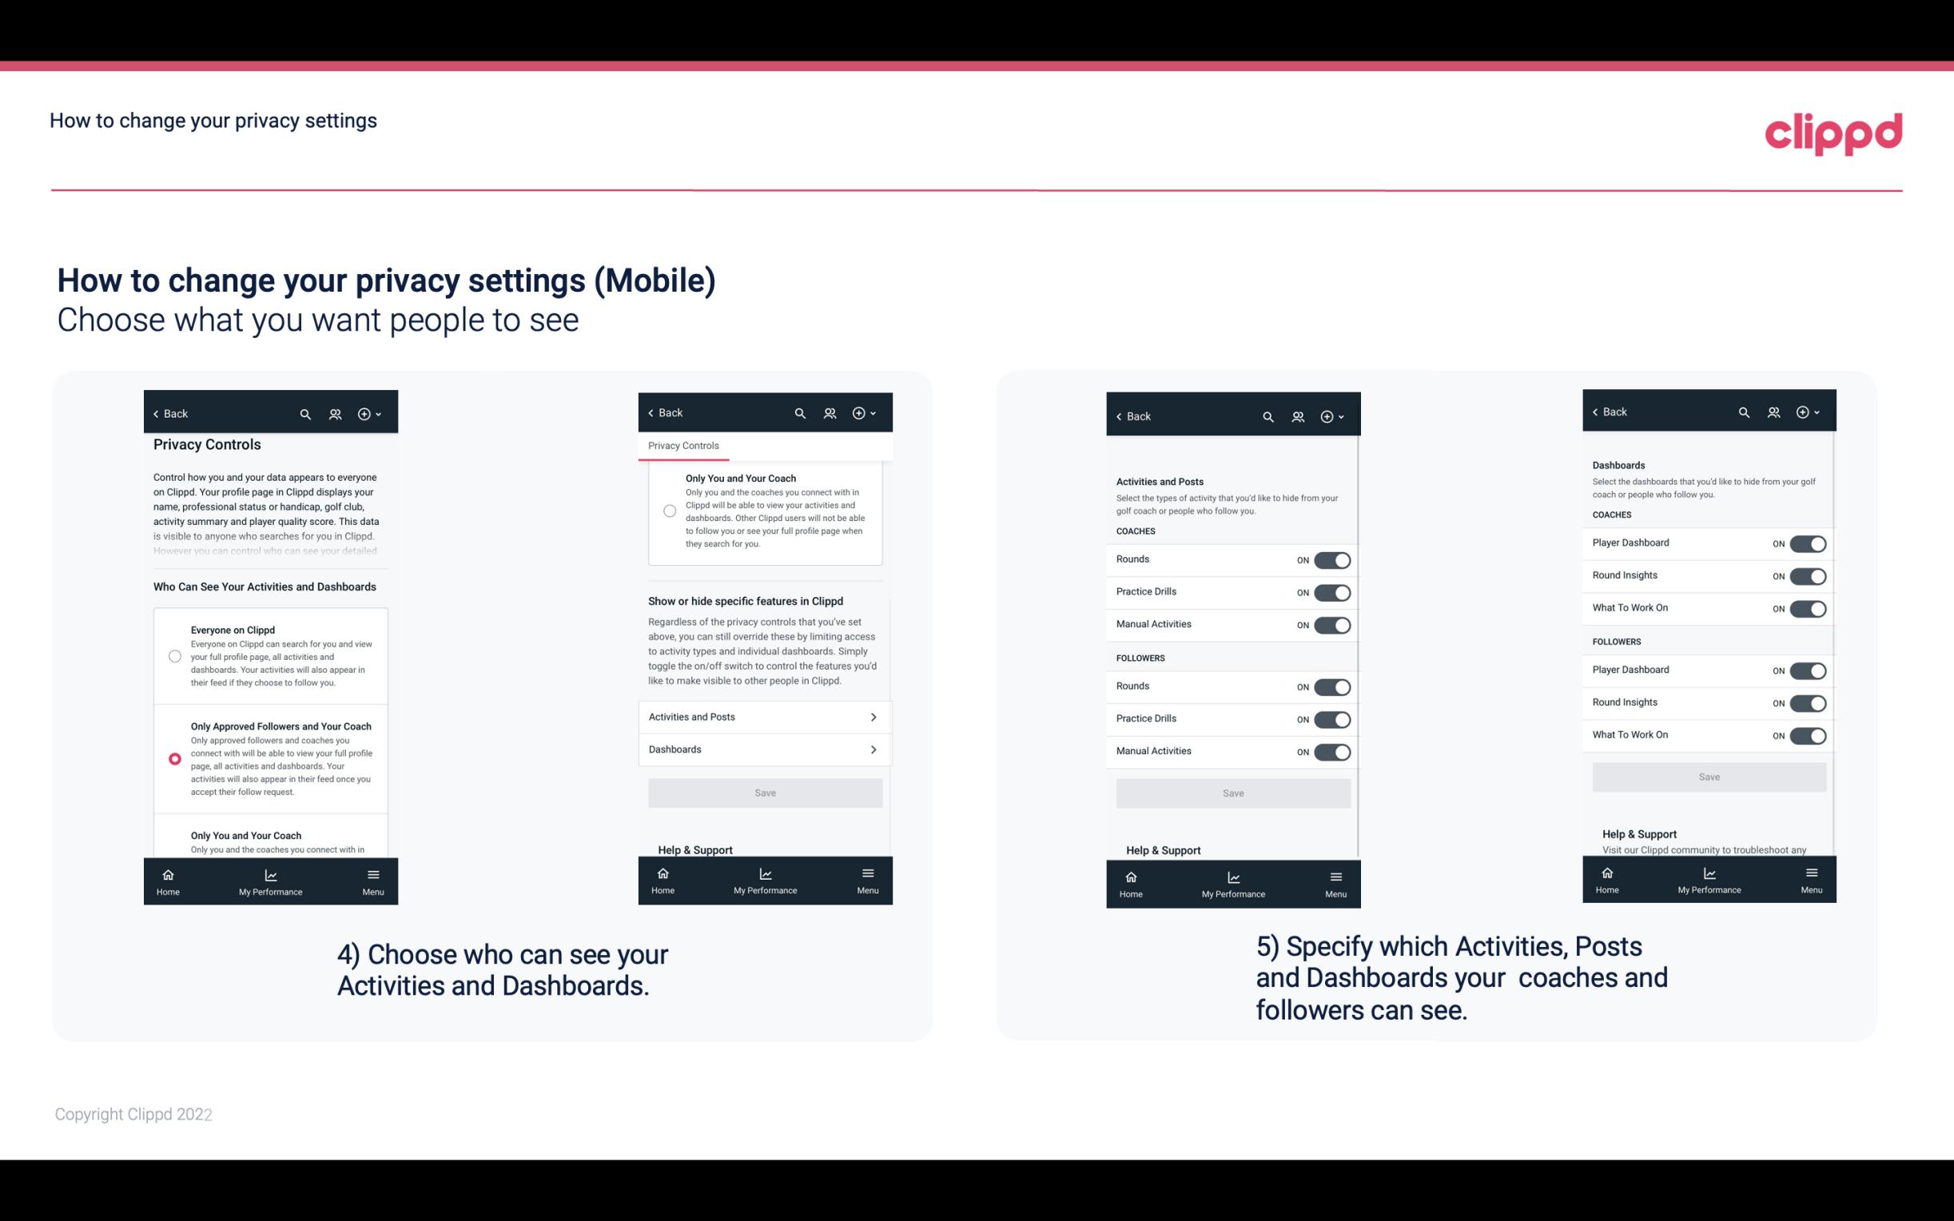Select Only You and Your Coach option
The height and width of the screenshot is (1221, 1954).
point(173,838)
